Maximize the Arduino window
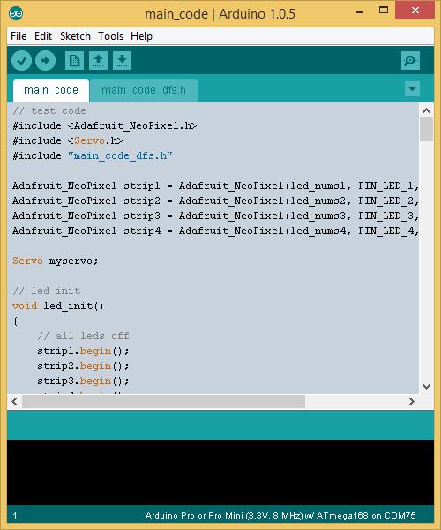Image resolution: width=441 pixels, height=530 pixels. (x=384, y=10)
